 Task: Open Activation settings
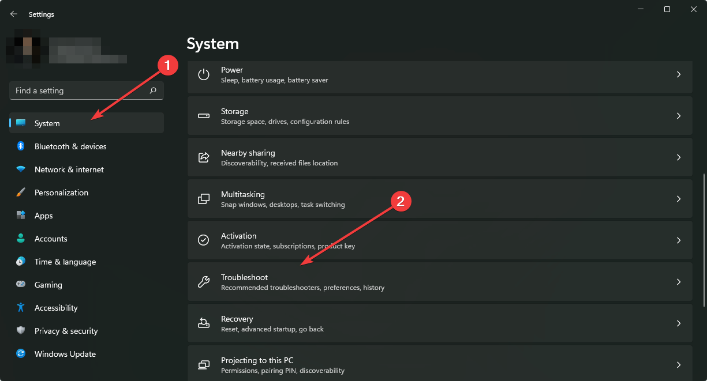click(x=404, y=240)
